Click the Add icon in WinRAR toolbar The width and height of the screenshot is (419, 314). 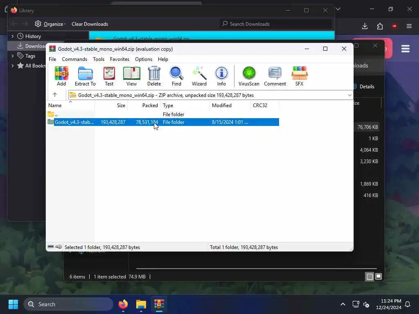tap(61, 76)
